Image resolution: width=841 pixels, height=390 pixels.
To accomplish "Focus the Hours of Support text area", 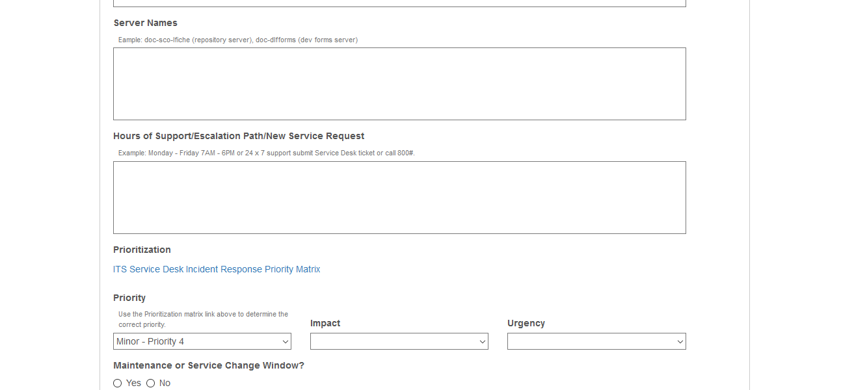I will (399, 198).
